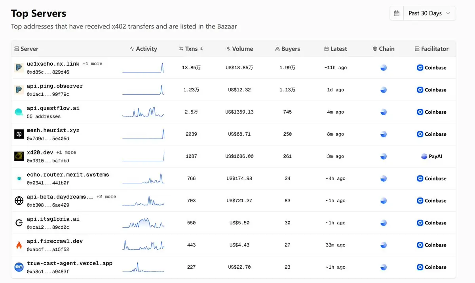The width and height of the screenshot is (475, 283).
Task: Click the calendar icon beside Past 30 Days
Action: click(397, 13)
